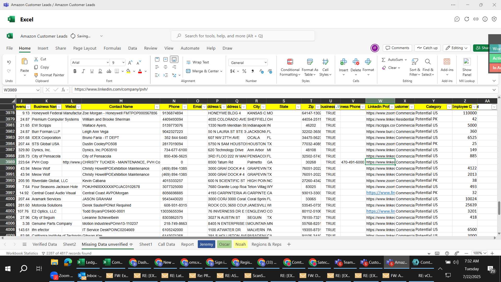This screenshot has width=501, height=282.
Task: Expand Merge & Center options
Action: [221, 71]
